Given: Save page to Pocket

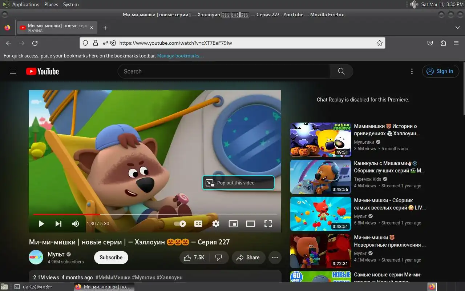Looking at the screenshot, I should (430, 43).
